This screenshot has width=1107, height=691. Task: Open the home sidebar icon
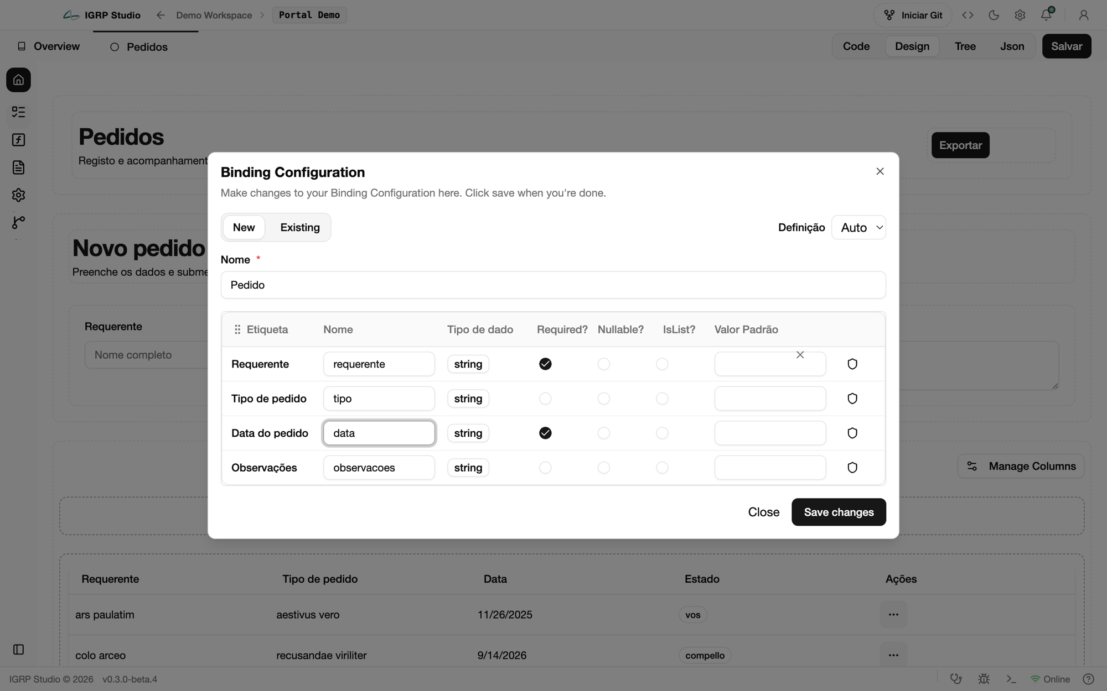(x=18, y=80)
